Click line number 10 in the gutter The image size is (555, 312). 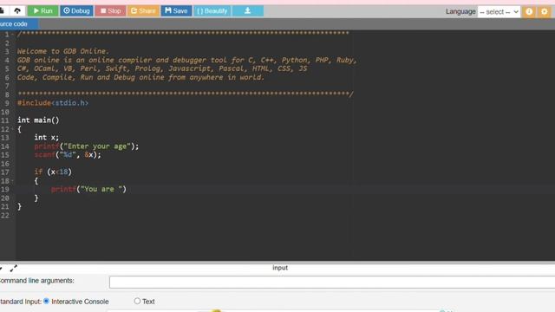coord(5,112)
